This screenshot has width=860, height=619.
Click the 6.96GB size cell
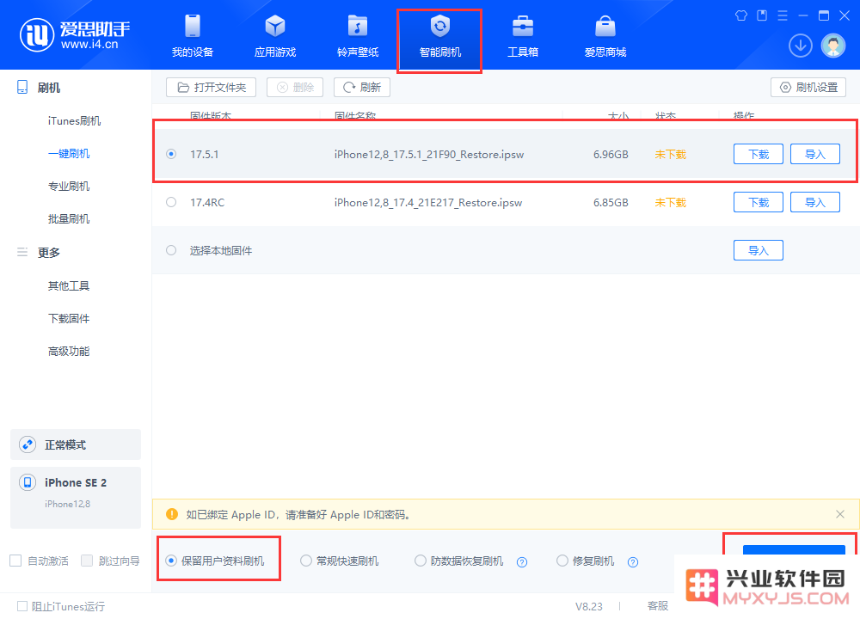[611, 155]
